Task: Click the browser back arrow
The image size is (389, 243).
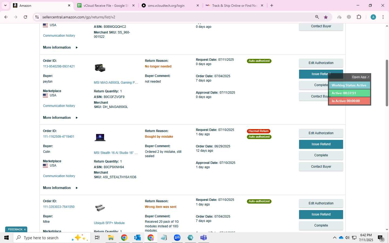Action: (6, 17)
